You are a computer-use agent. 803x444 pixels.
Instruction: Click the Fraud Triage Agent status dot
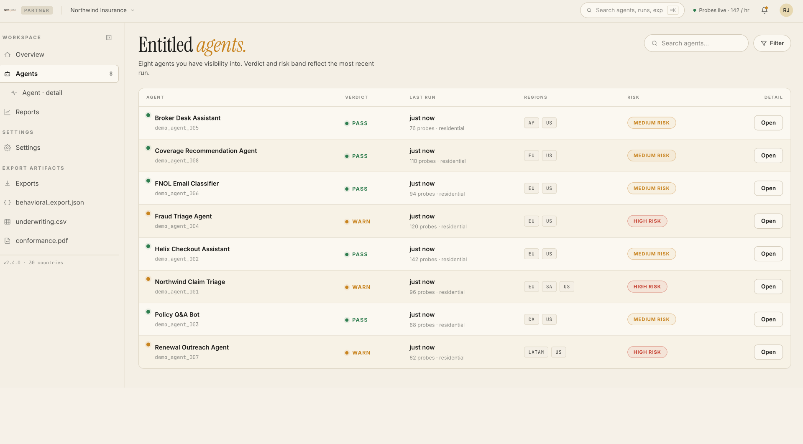(x=148, y=214)
